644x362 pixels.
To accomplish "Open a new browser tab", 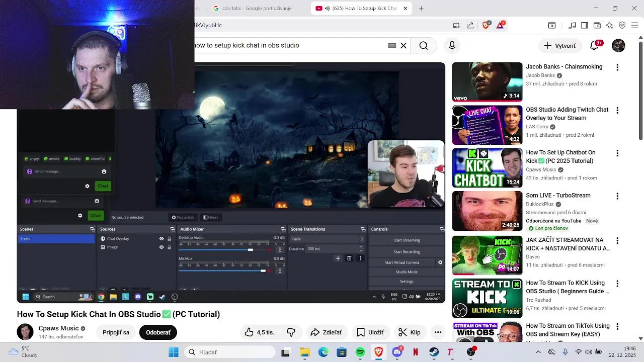I will point(421,8).
